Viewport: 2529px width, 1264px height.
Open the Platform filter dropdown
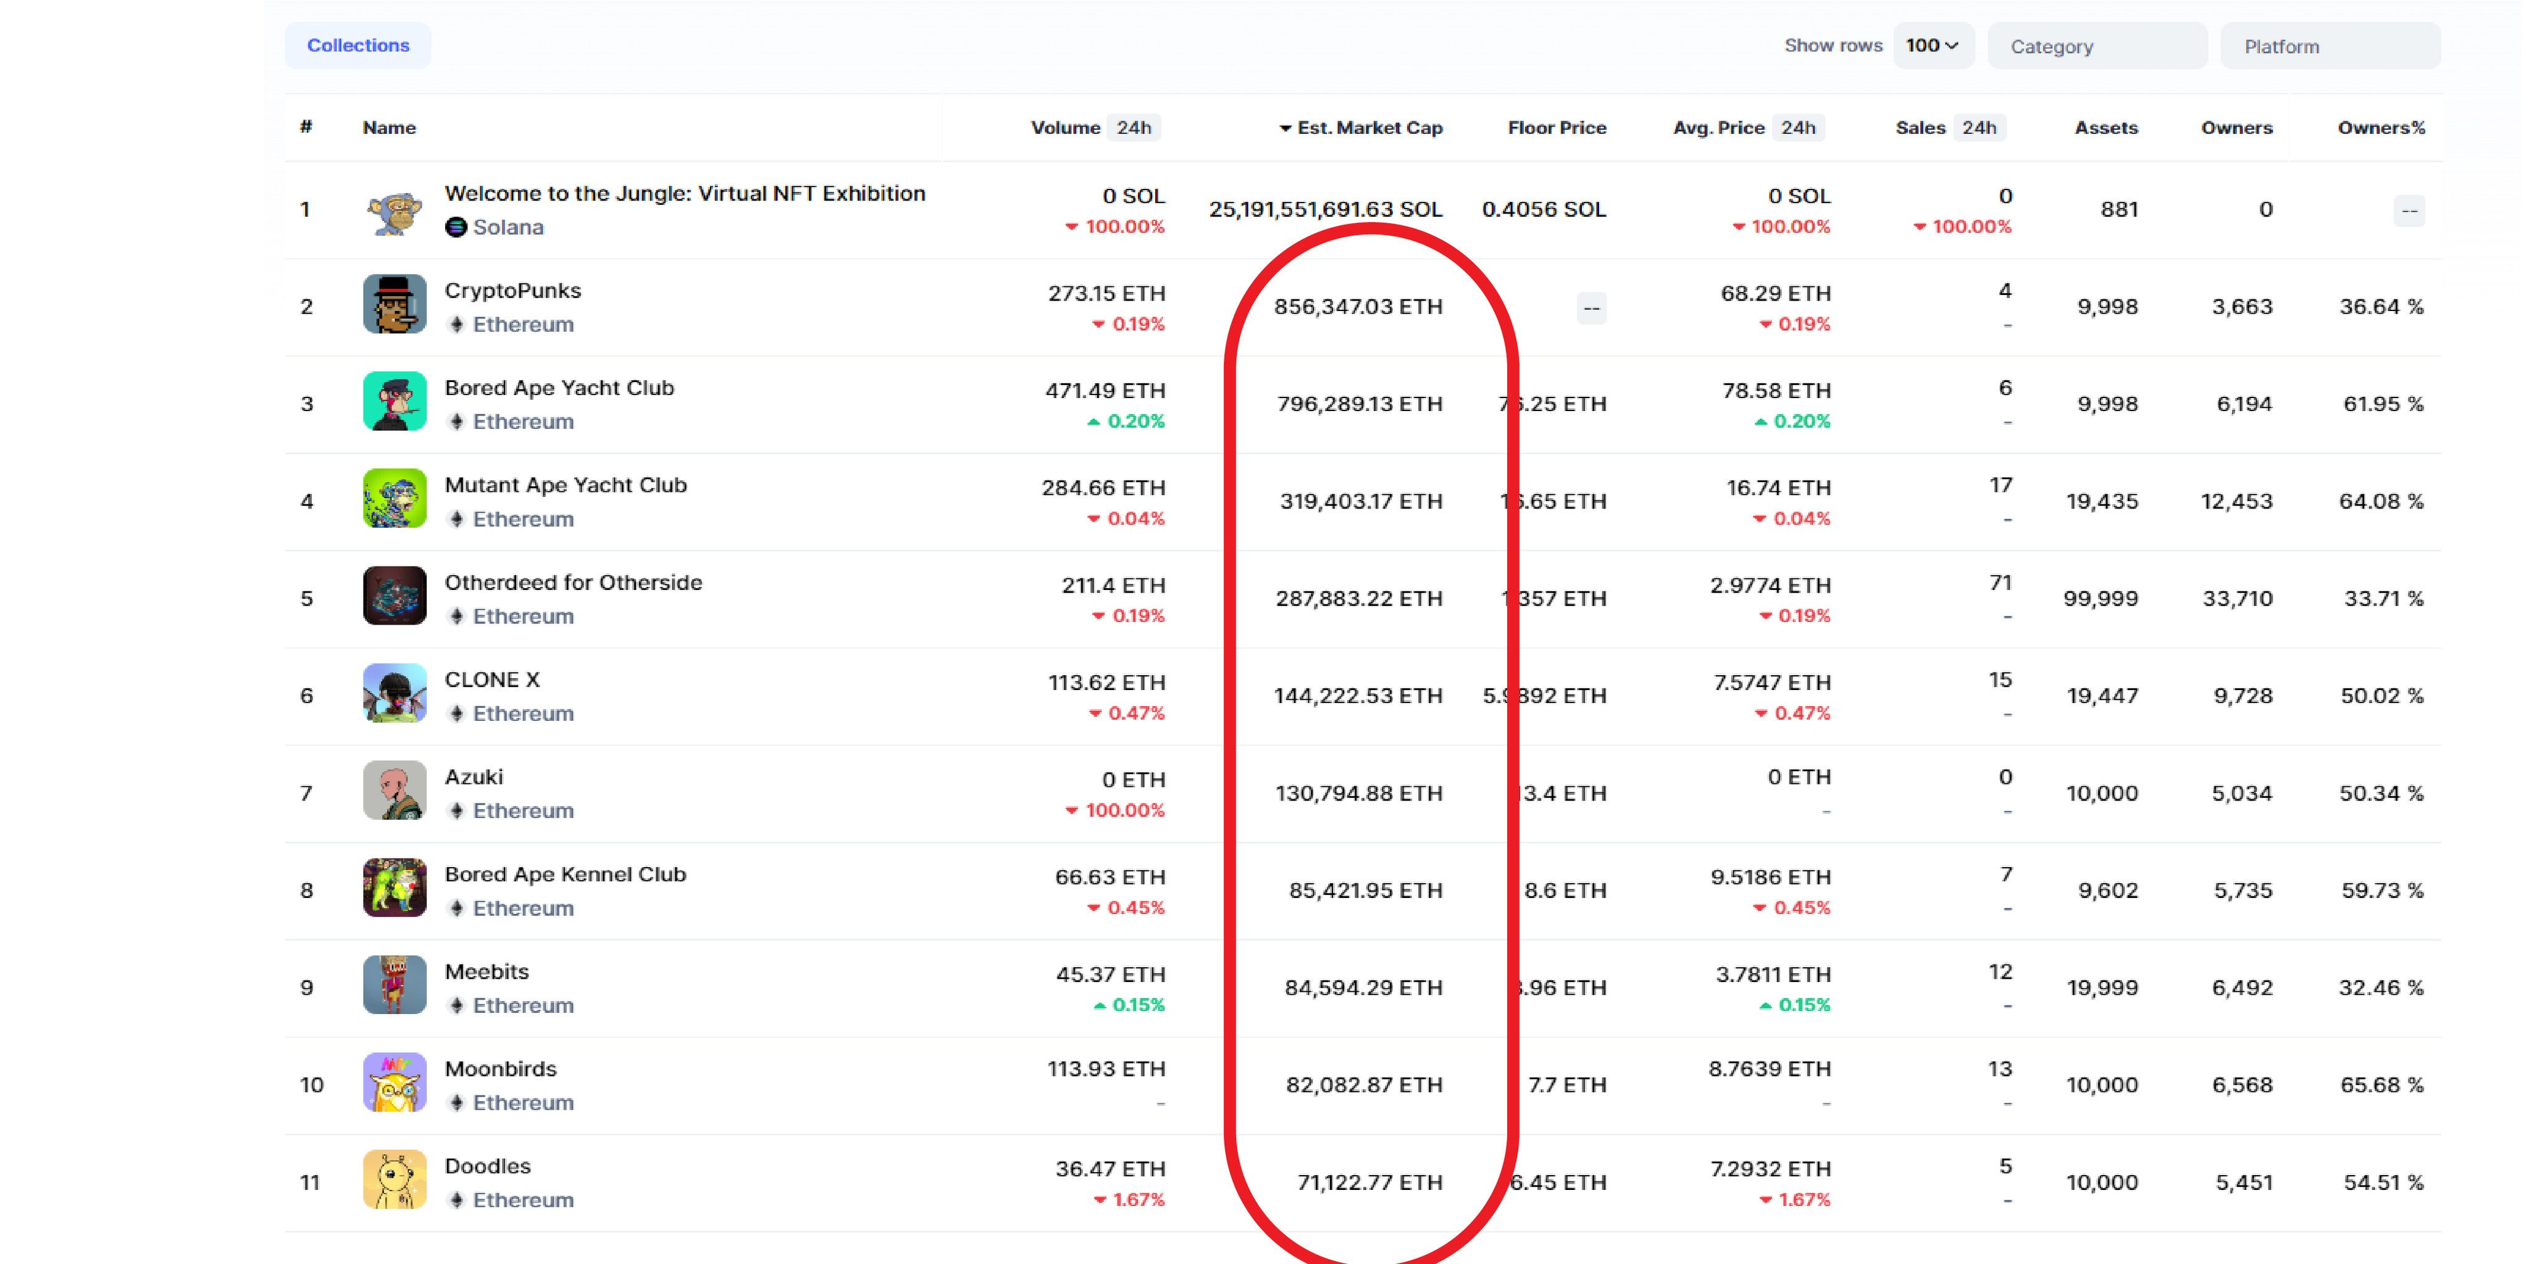coord(2330,46)
